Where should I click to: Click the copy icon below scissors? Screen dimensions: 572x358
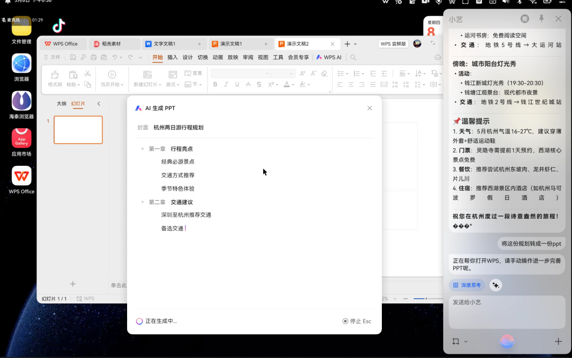[x=87, y=84]
